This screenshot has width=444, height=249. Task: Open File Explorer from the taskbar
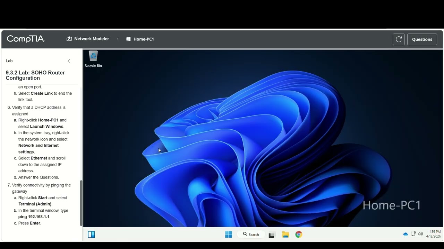285,234
